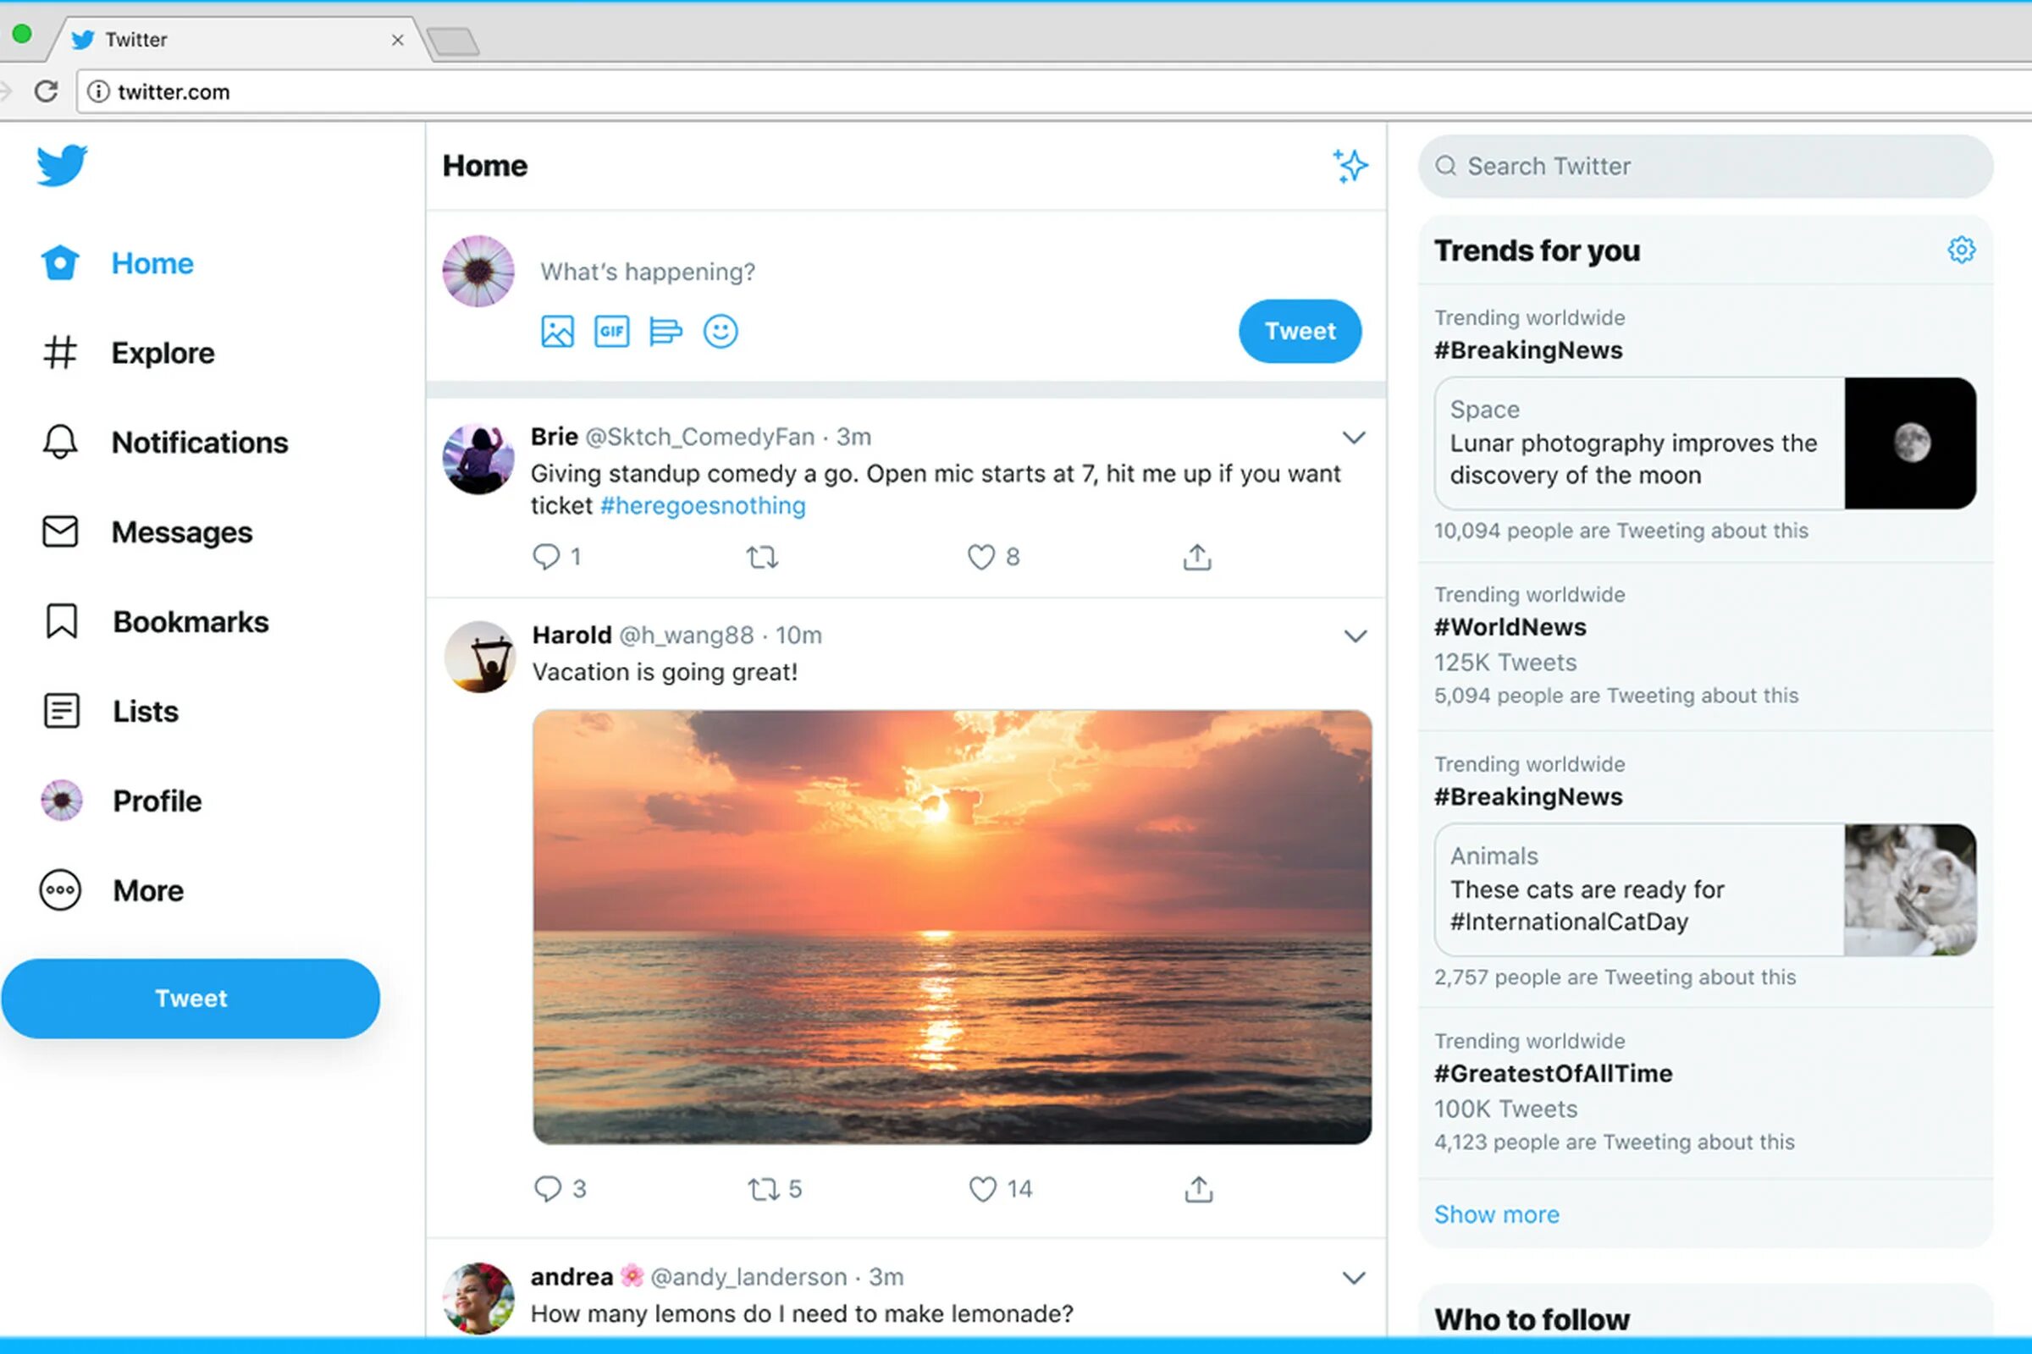The image size is (2032, 1354).
Task: Open Notifications panel
Action: (x=200, y=443)
